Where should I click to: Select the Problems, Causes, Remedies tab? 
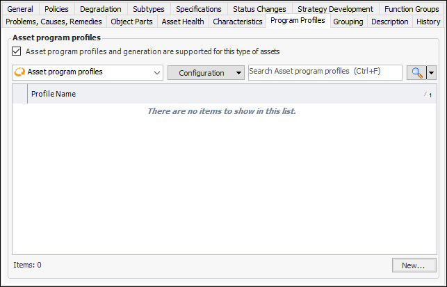(54, 22)
